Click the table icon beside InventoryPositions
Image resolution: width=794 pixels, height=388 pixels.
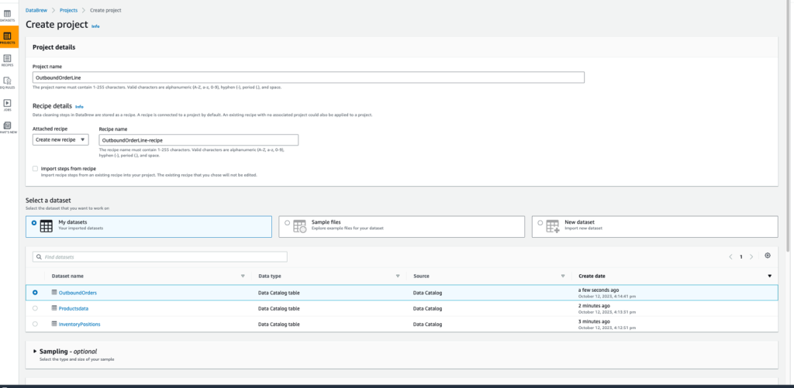pos(54,324)
